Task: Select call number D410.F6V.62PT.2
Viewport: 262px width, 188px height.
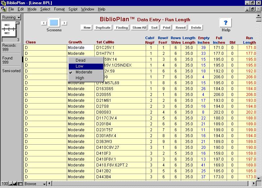Action: (112, 165)
